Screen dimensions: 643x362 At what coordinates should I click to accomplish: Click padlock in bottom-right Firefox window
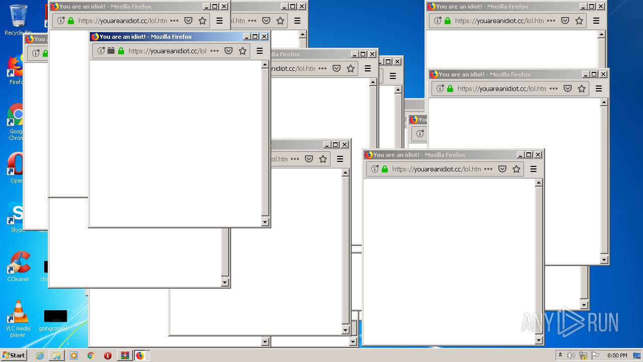385,169
